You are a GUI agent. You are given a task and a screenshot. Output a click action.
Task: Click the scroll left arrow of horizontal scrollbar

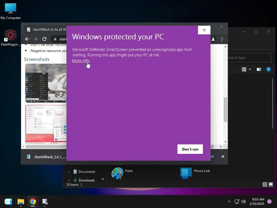pyautogui.click(x=23, y=147)
